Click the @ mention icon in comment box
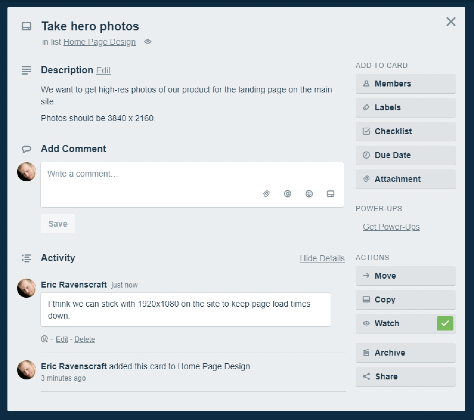This screenshot has height=420, width=474. [287, 194]
